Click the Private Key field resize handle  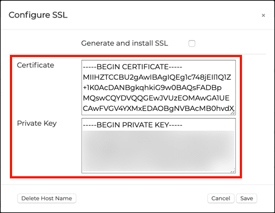tap(233, 171)
